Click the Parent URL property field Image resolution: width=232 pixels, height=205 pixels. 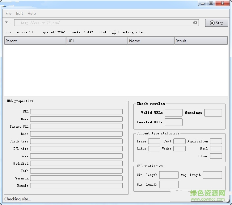tap(76, 126)
